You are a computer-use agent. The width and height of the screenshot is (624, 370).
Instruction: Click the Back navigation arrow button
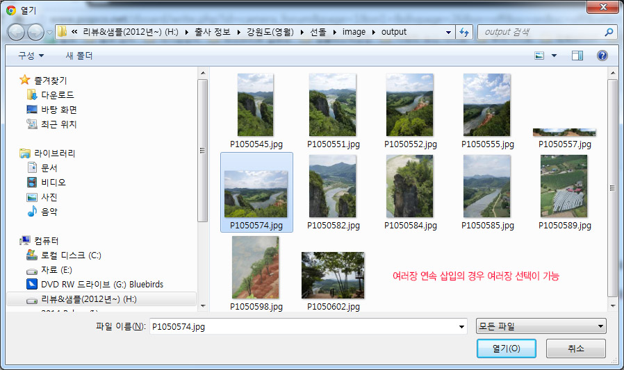point(16,32)
